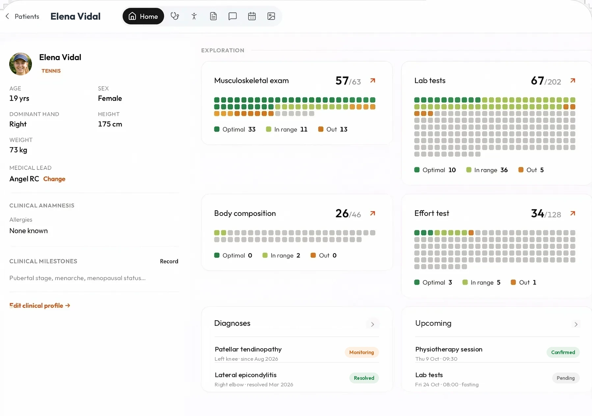Click the 67/202 lab tests score

[546, 81]
